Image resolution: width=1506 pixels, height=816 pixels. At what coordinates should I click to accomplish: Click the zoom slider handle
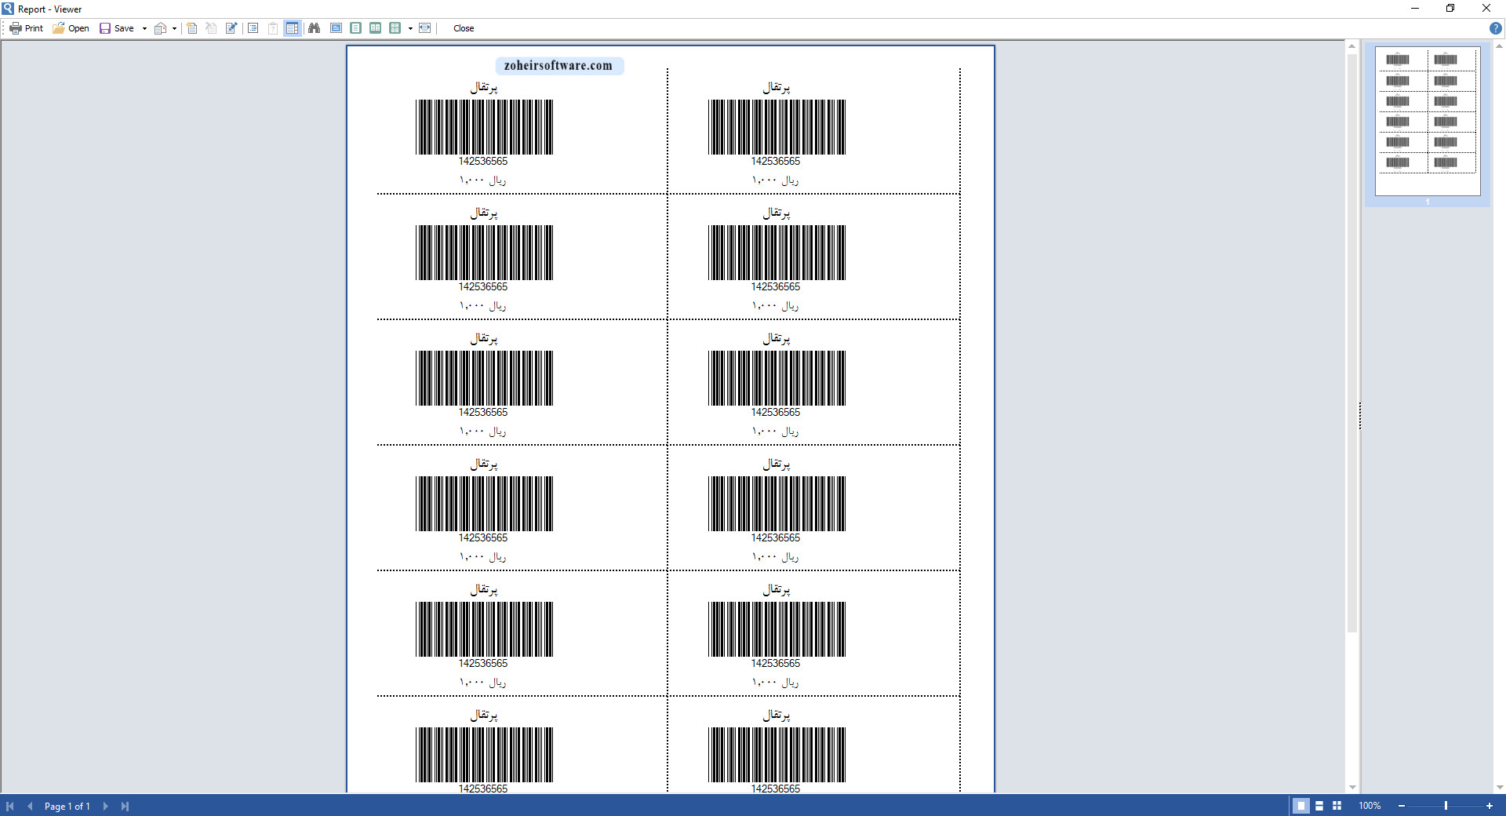[x=1446, y=806]
